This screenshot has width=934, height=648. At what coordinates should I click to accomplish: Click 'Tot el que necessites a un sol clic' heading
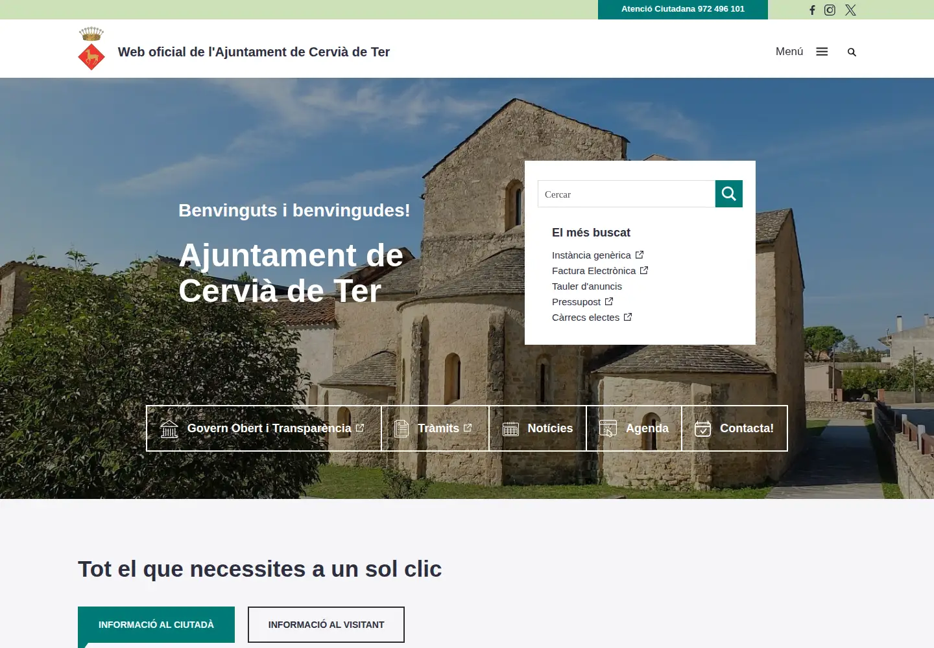pyautogui.click(x=259, y=569)
